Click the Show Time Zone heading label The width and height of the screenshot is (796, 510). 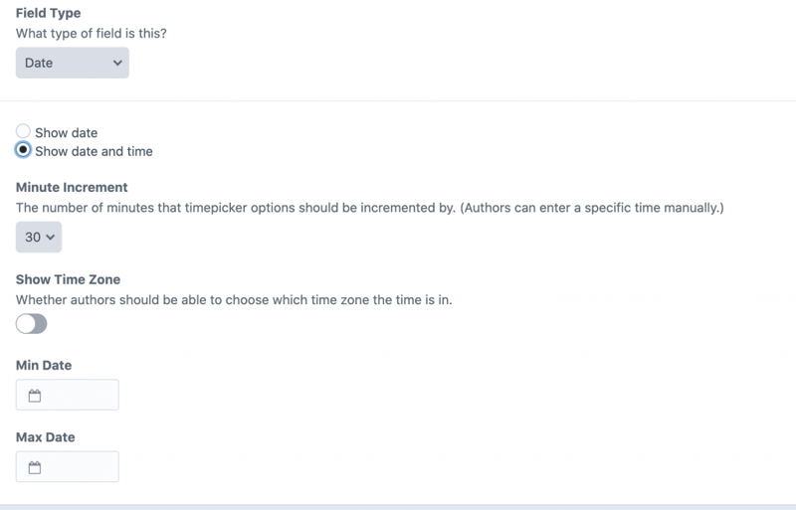click(x=68, y=279)
